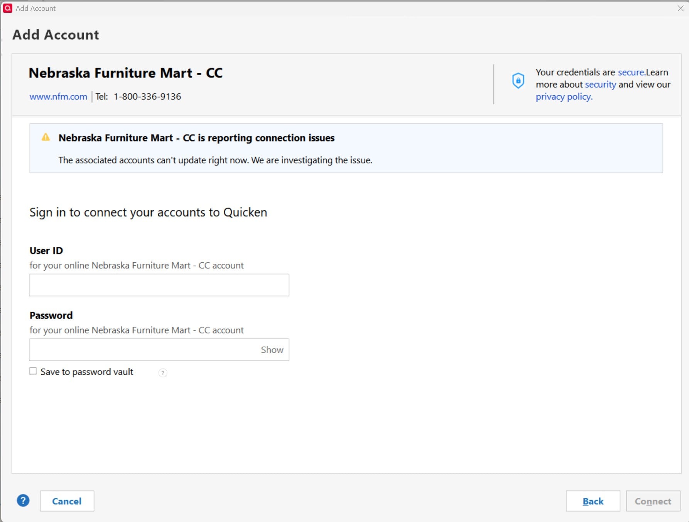The image size is (689, 522).
Task: Click the Quicken logo in title bar
Action: click(x=7, y=8)
